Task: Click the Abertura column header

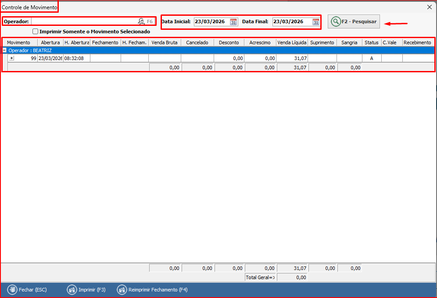Action: pyautogui.click(x=50, y=43)
